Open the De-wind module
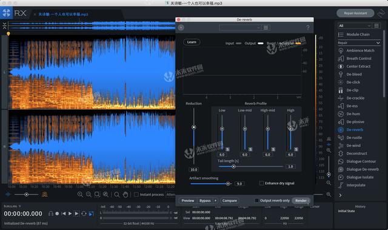 [x=349, y=146]
